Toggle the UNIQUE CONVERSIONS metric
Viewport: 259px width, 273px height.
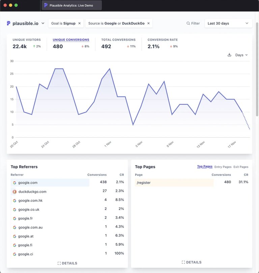71,39
